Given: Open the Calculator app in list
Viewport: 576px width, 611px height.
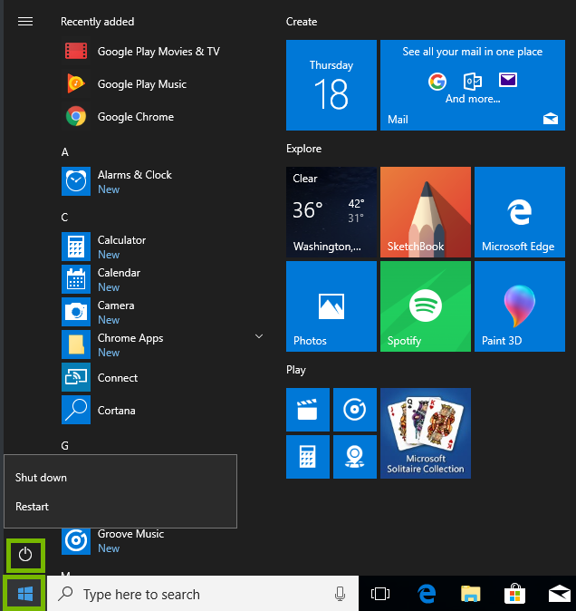Looking at the screenshot, I should pos(163,247).
